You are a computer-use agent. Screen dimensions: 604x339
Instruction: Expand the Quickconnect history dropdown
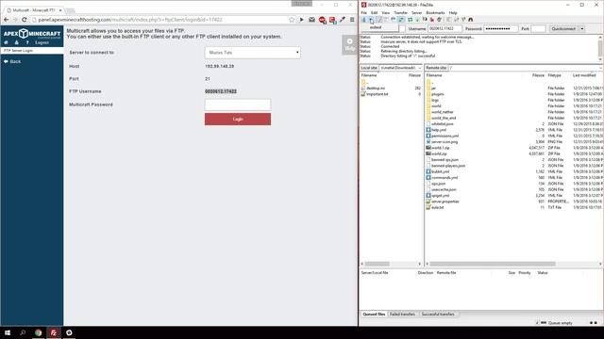582,29
